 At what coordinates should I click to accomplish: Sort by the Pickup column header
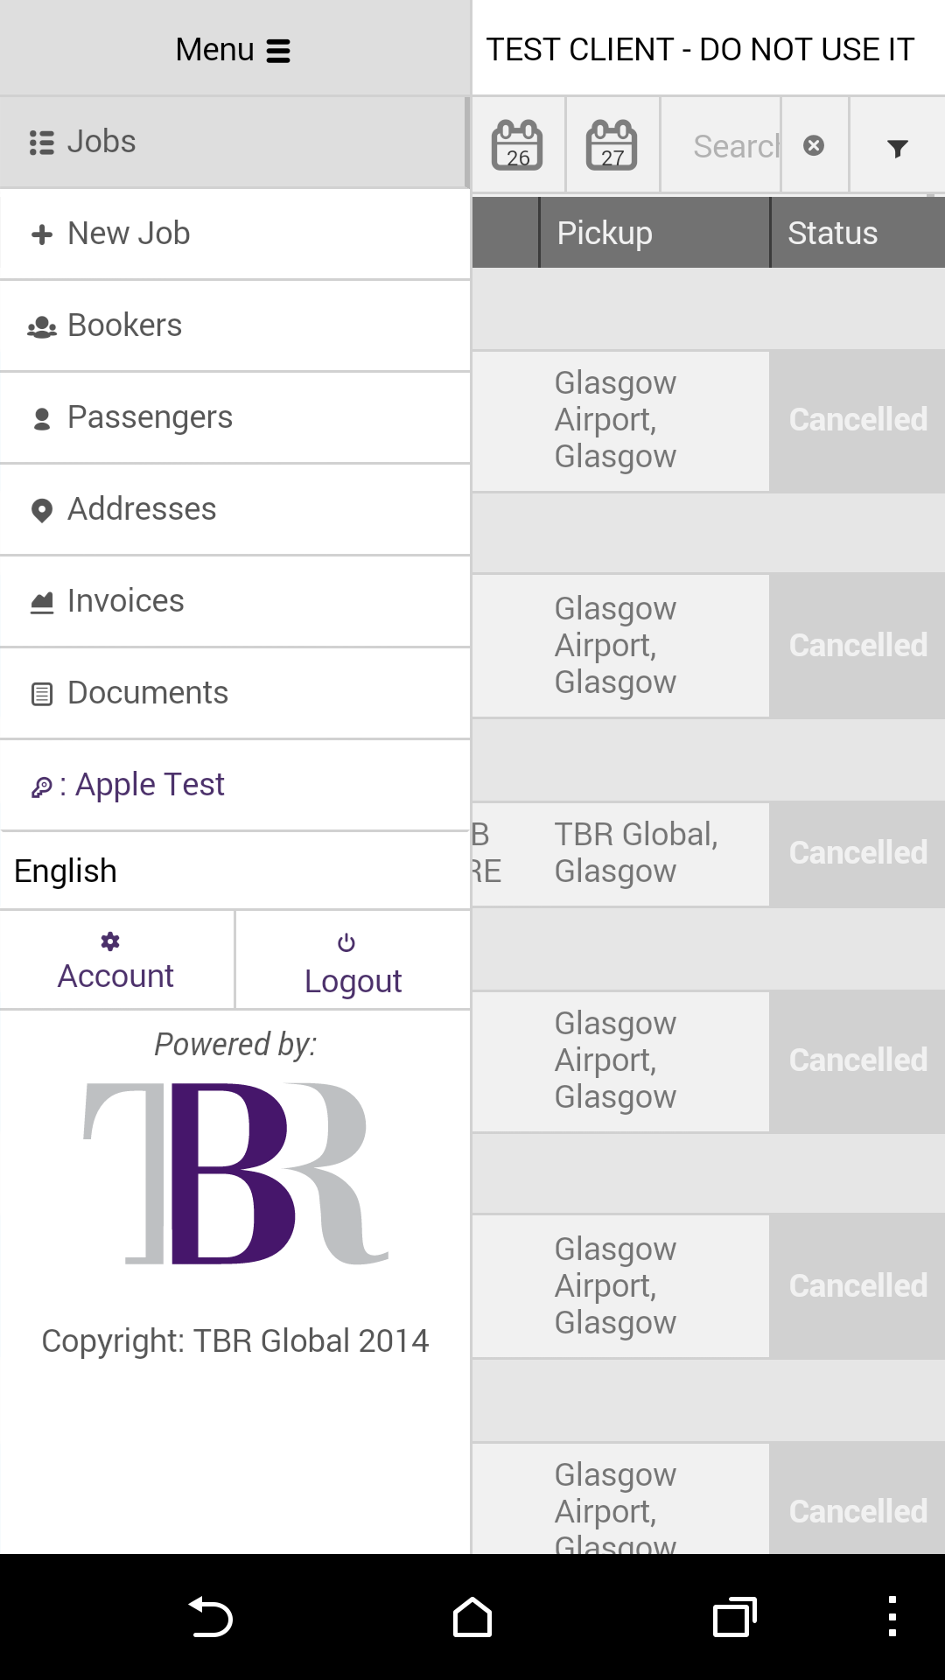click(x=654, y=234)
